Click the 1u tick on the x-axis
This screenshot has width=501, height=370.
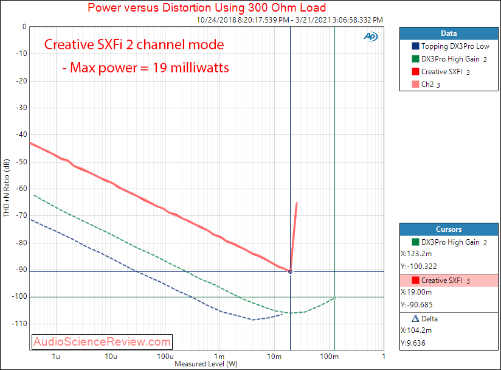(56, 356)
